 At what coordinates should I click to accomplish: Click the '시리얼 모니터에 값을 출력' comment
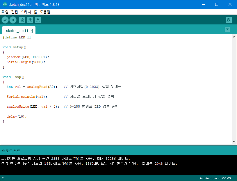click(x=89, y=97)
